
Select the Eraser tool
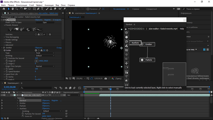tap(55, 9)
